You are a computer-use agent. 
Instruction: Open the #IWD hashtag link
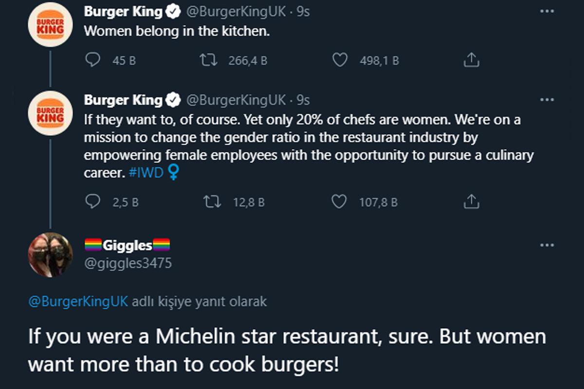146,172
